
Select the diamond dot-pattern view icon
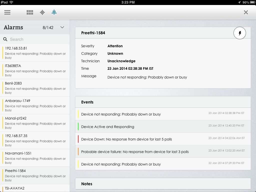tap(42, 12)
